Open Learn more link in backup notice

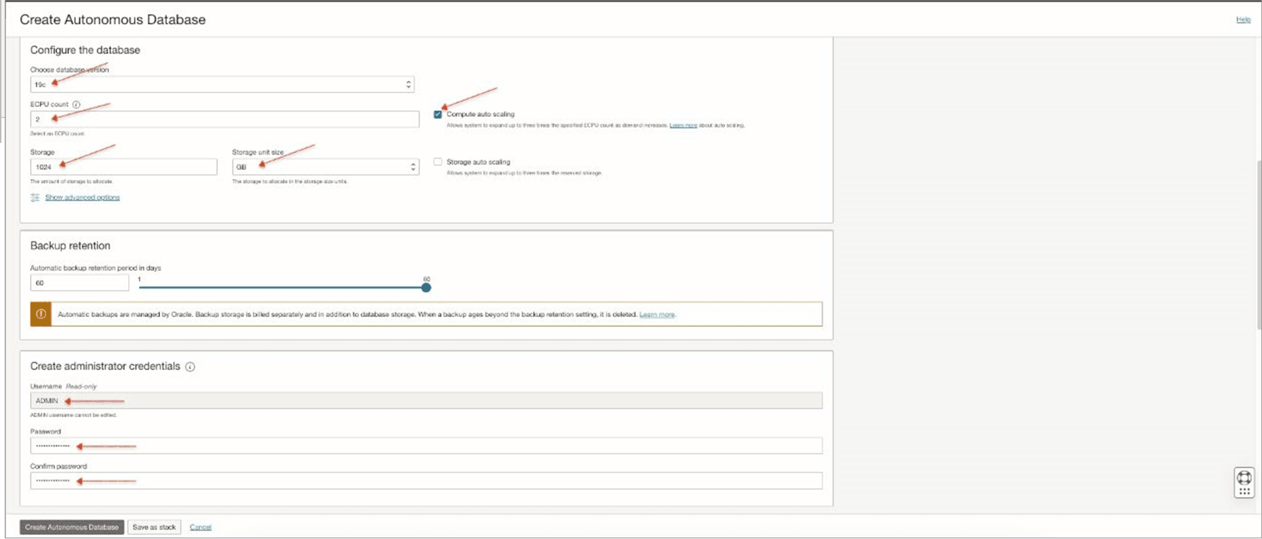point(657,314)
